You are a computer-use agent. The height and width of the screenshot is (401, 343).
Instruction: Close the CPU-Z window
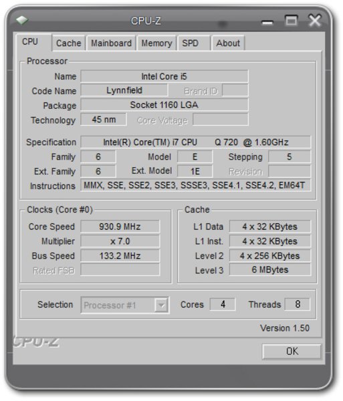315,21
